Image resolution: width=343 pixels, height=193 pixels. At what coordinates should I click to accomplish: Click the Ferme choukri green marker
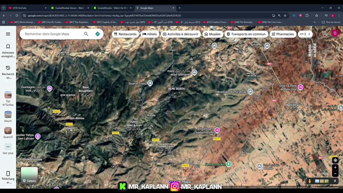[228, 164]
